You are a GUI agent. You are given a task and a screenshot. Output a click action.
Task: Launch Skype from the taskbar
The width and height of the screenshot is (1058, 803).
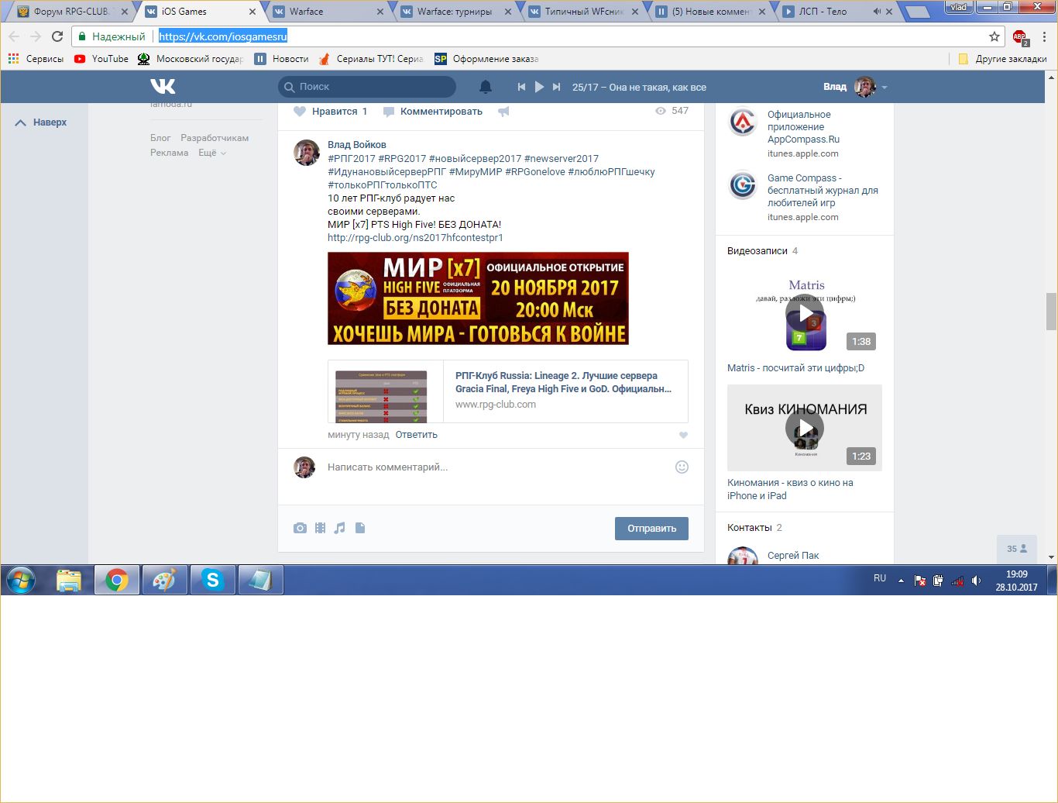point(212,580)
